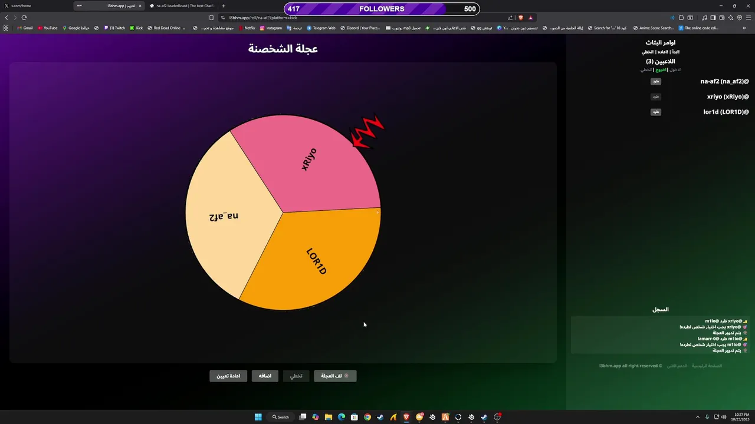
Task: Kick player xriyo with its طرد button
Action: click(x=655, y=97)
